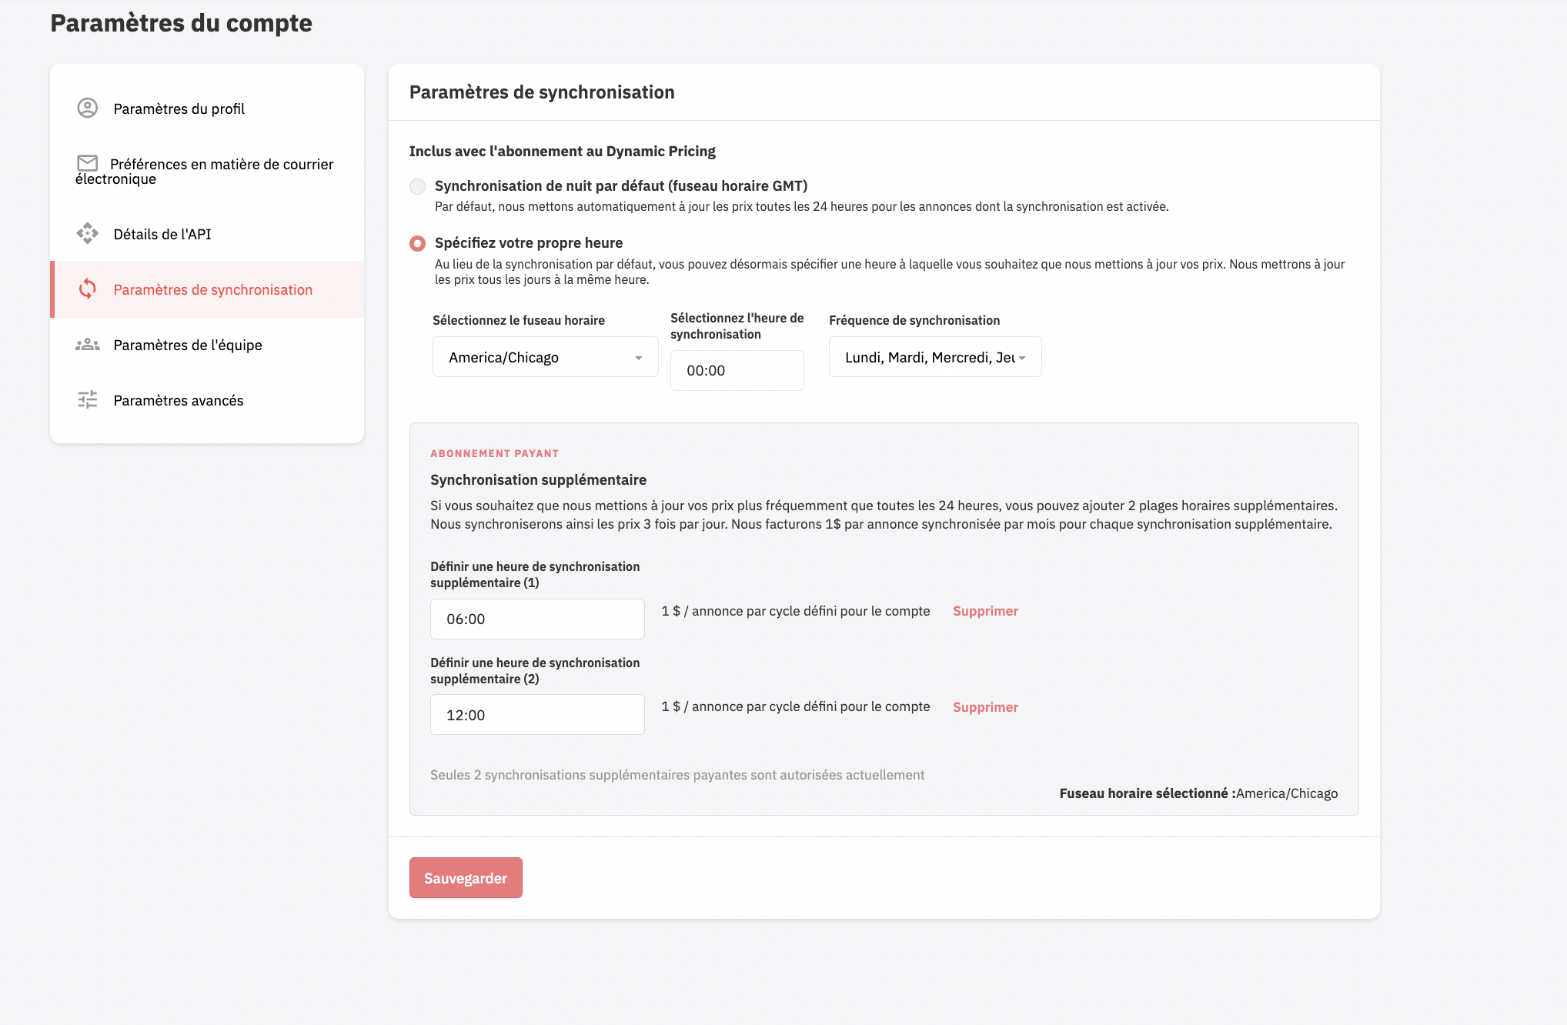Click the API details diamond icon
The height and width of the screenshot is (1025, 1567).
click(x=88, y=233)
